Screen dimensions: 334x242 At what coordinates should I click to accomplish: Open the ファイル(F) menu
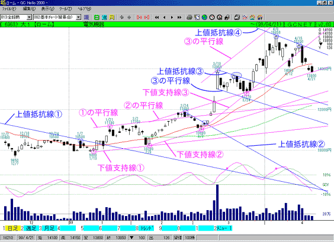[9, 9]
